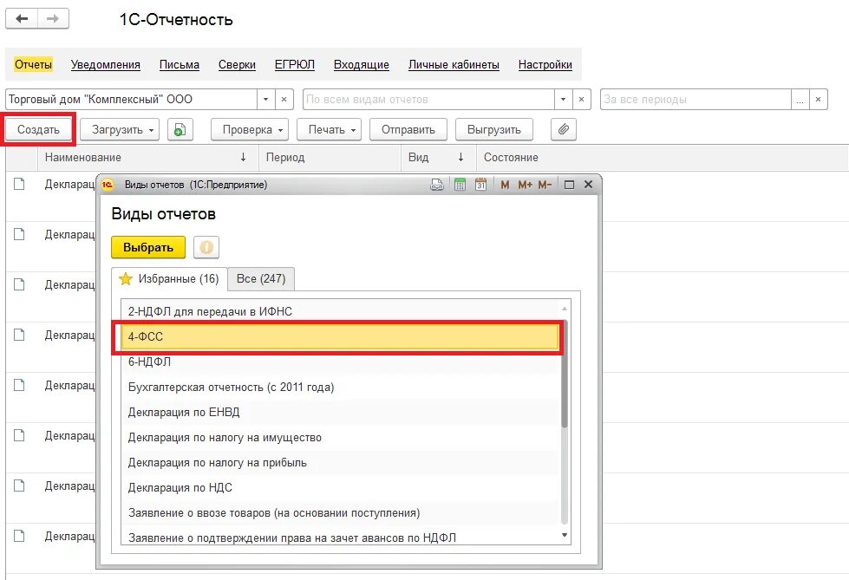Switch to the Входящие tab
849x580 pixels.
click(x=361, y=64)
